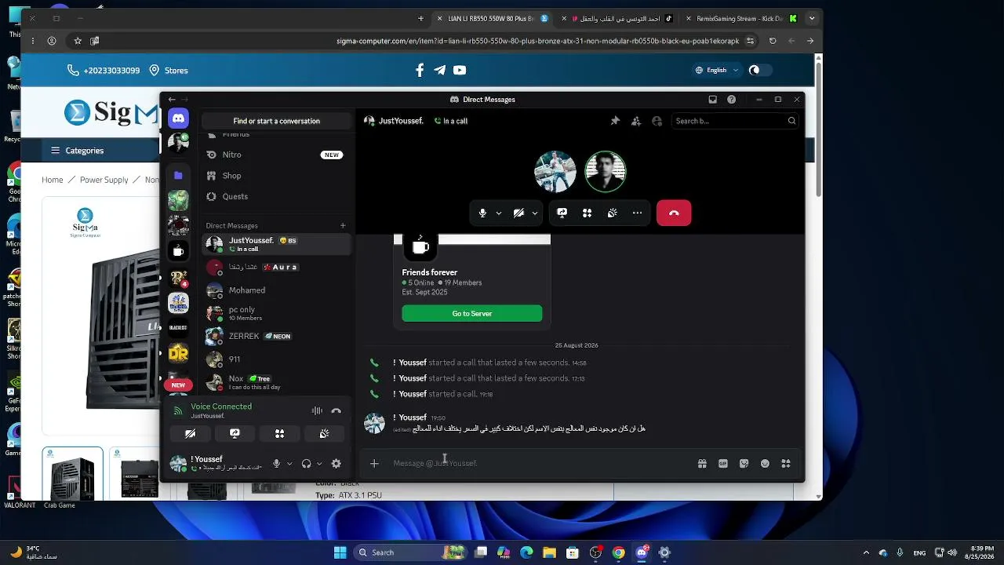The image size is (1004, 565).
Task: Open GIF picker in message box
Action: [723, 464]
